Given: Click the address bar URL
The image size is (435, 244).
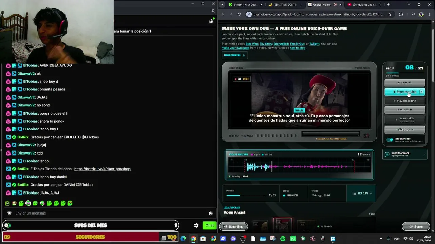Looking at the screenshot, I should coord(319,14).
